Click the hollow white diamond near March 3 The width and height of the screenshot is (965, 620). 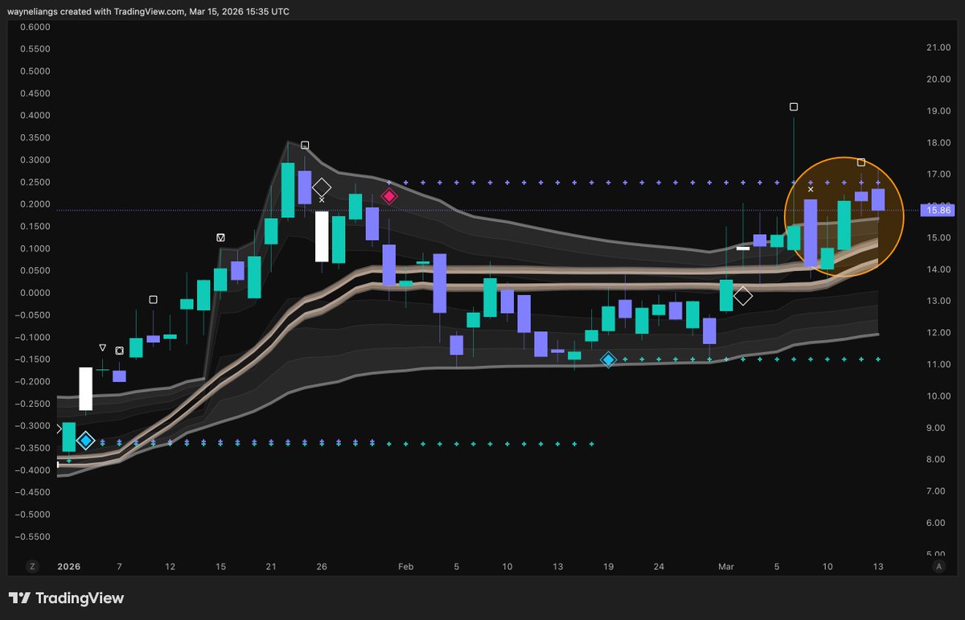point(742,296)
